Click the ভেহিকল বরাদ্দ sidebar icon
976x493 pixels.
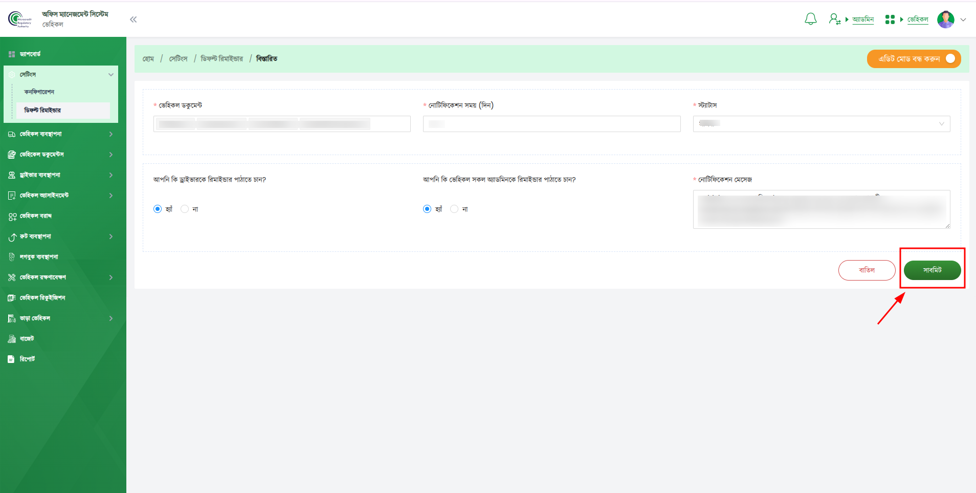pos(12,217)
